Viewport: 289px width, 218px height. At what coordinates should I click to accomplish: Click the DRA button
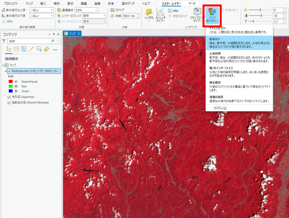coord(173,11)
